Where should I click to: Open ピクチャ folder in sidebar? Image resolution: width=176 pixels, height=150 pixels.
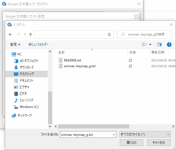[x=22, y=87]
